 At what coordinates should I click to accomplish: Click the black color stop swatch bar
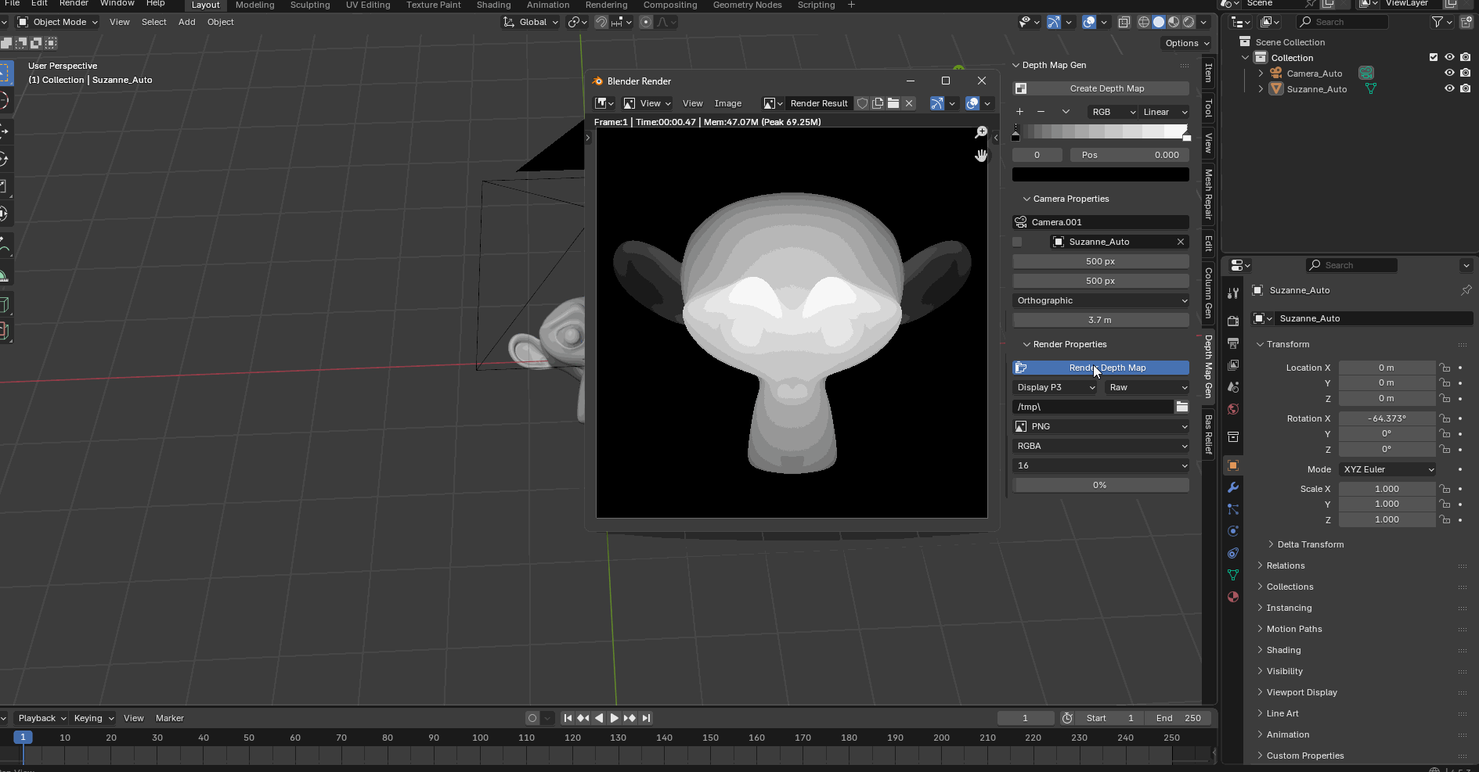tap(1101, 174)
